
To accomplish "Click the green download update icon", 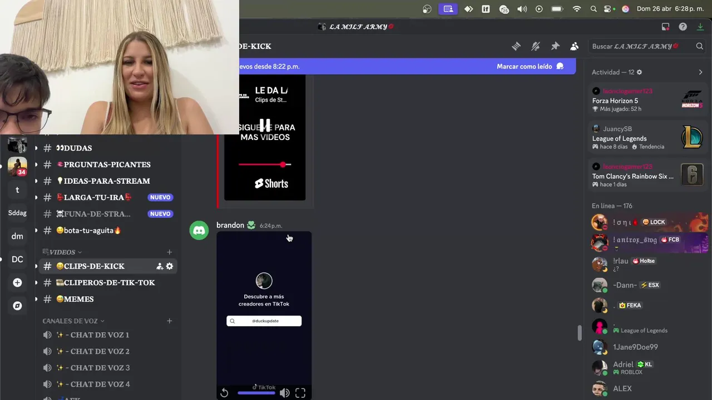I will (x=700, y=27).
